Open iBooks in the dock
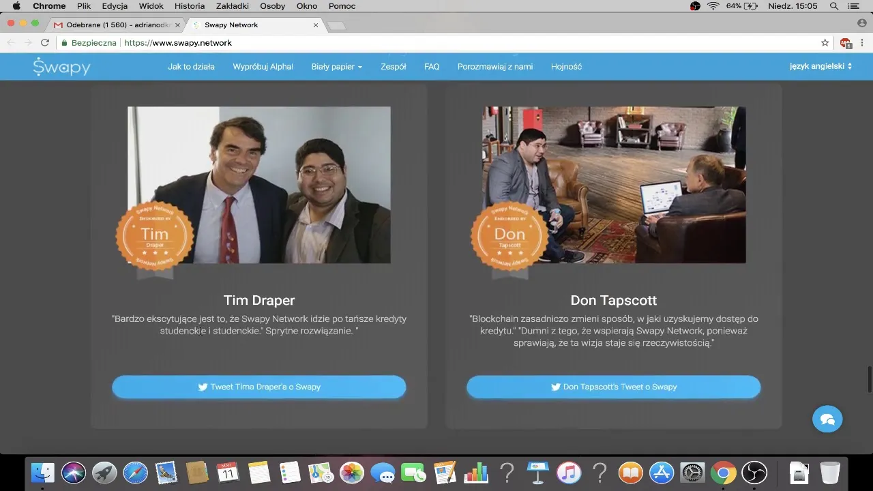The width and height of the screenshot is (873, 491). pos(630,472)
